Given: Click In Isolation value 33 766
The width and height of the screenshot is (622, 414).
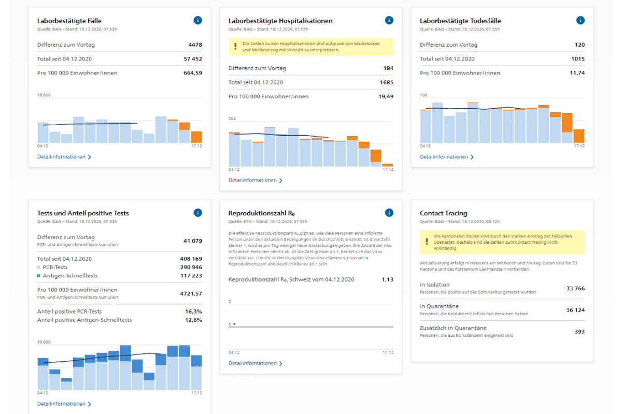Looking at the screenshot, I should click(x=575, y=288).
